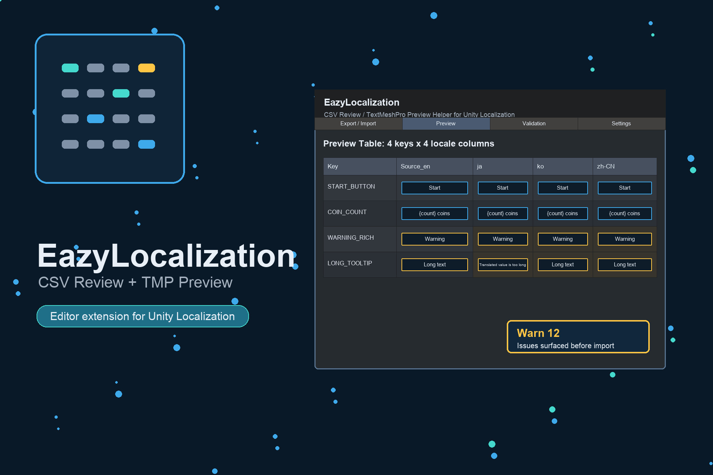Click the ko Warning preview cell
This screenshot has width=713, height=475.
[563, 239]
